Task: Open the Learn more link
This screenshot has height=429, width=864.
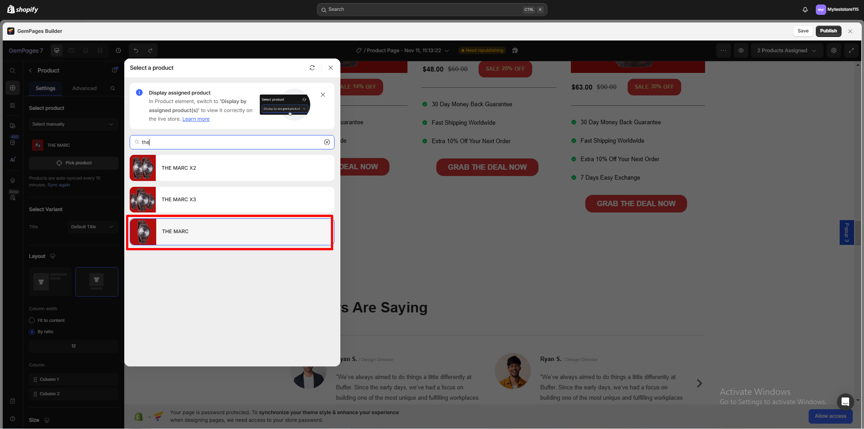Action: pyautogui.click(x=196, y=119)
